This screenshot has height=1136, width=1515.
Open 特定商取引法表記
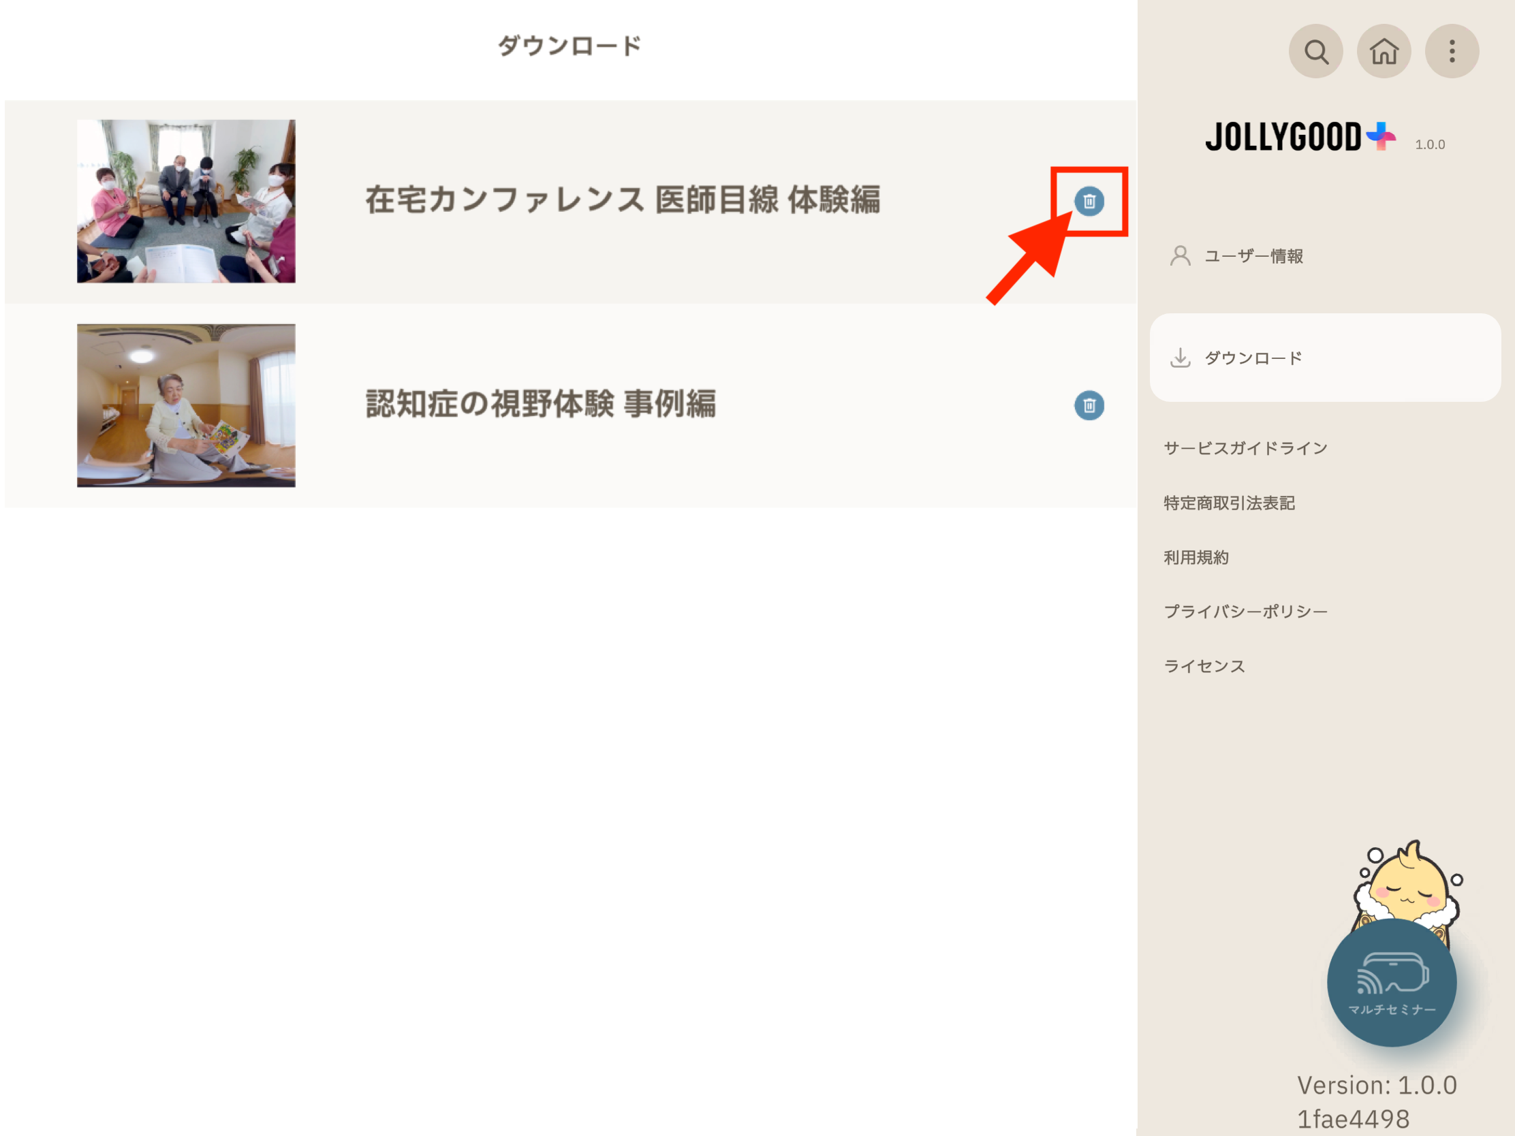click(x=1230, y=503)
